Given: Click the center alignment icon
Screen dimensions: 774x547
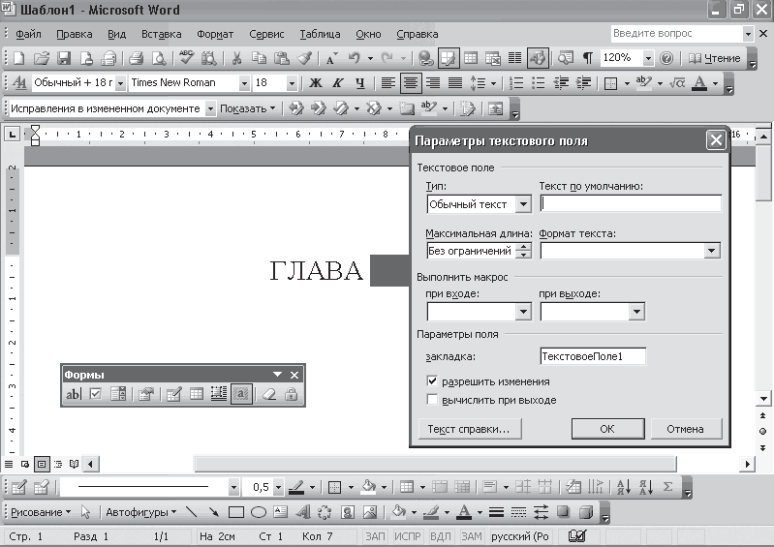Looking at the screenshot, I should point(410,83).
